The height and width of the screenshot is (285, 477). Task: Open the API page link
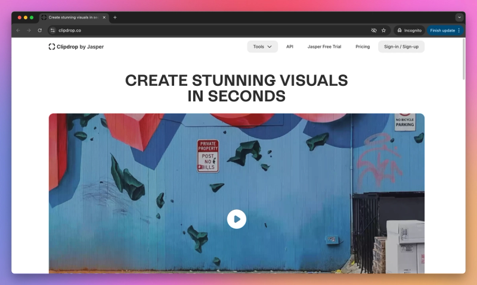click(x=290, y=47)
